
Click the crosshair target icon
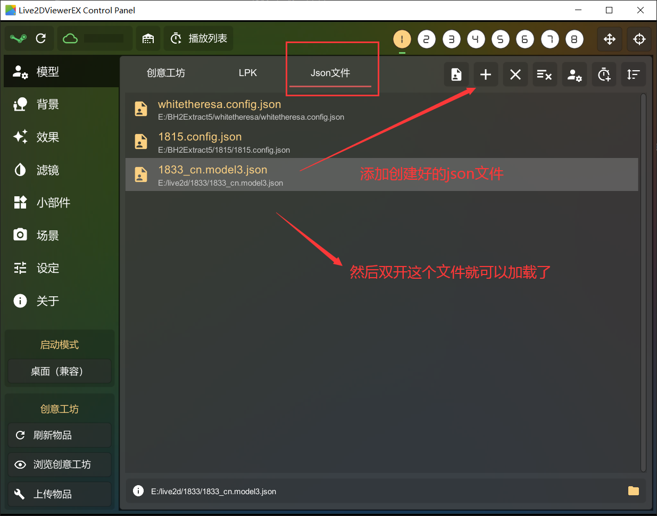pyautogui.click(x=639, y=39)
